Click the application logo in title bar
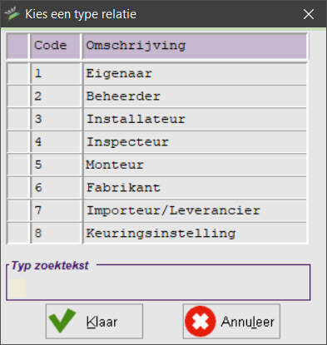Image resolution: width=327 pixels, height=345 pixels. (12, 14)
